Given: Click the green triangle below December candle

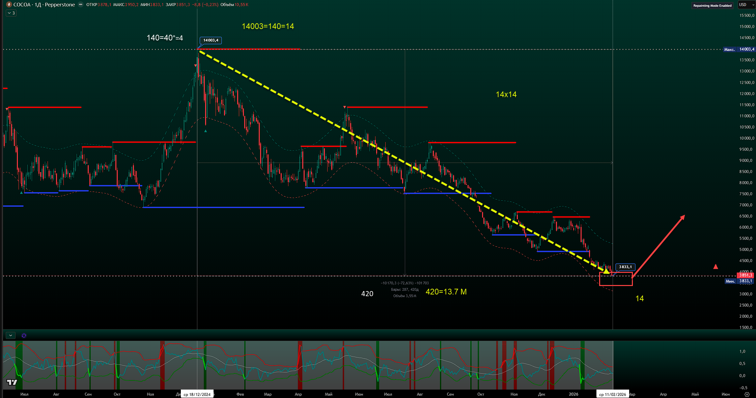Looking at the screenshot, I should point(206,131).
